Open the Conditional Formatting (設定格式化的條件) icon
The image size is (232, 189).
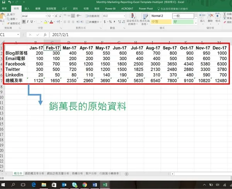(133, 17)
